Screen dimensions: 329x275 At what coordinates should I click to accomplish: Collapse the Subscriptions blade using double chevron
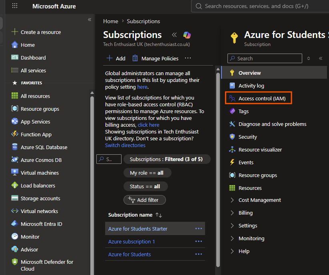coord(174,35)
